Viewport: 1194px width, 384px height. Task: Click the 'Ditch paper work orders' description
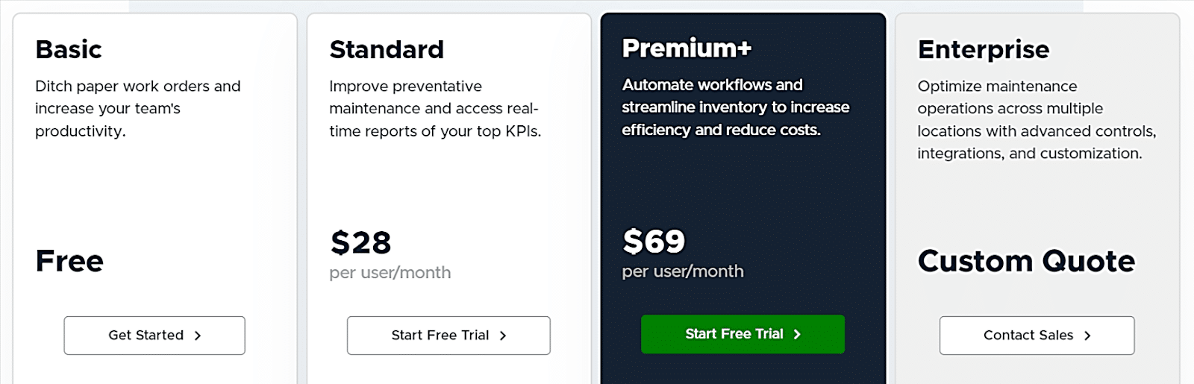[138, 108]
